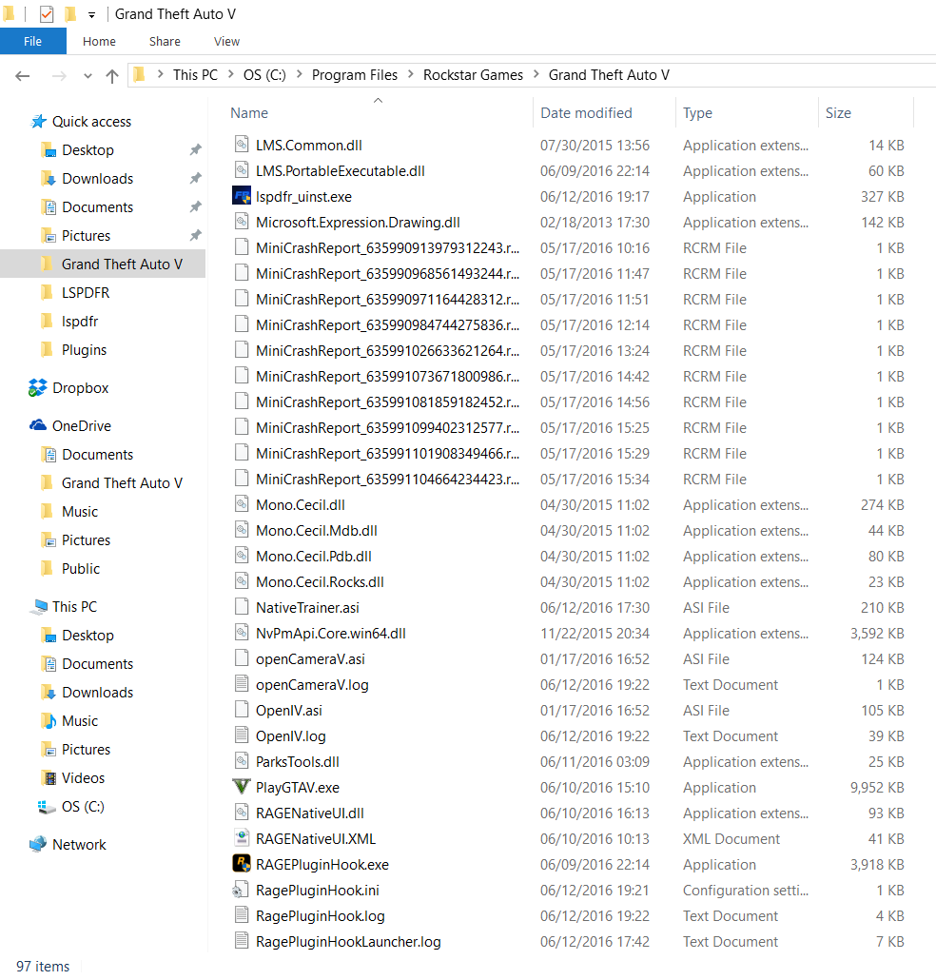Expand the chevron after OS (C:) breadcrumb

300,74
